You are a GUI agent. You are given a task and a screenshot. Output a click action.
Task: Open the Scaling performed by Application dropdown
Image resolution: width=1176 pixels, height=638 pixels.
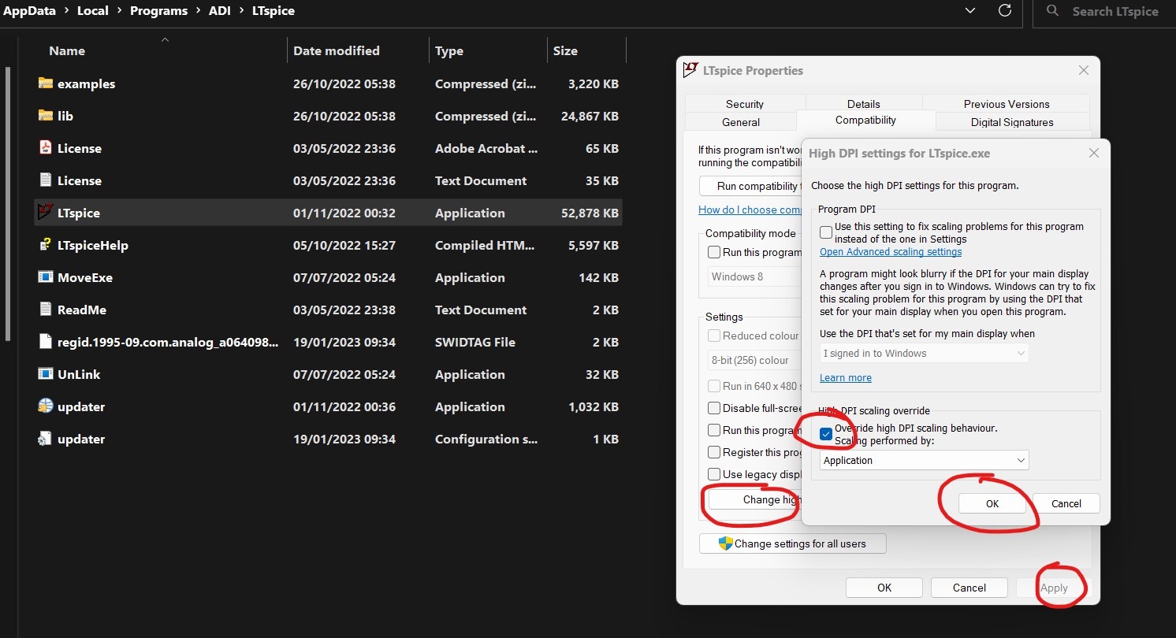pyautogui.click(x=925, y=460)
